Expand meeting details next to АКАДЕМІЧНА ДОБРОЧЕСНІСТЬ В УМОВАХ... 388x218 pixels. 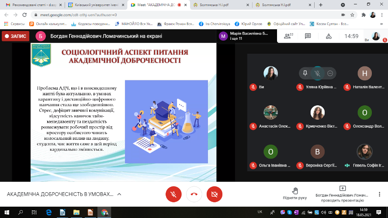point(119,194)
